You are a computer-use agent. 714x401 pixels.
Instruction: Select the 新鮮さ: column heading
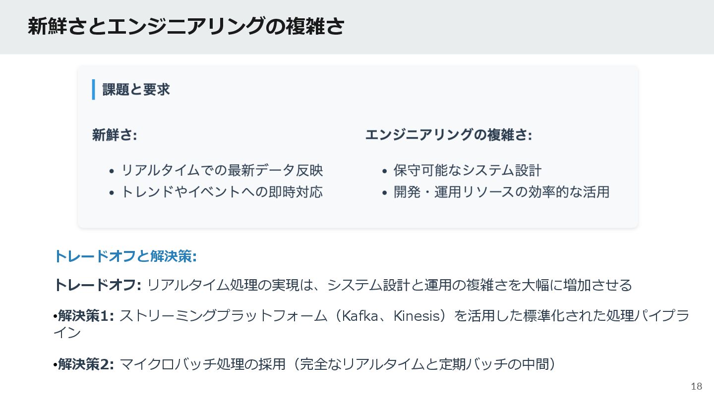(x=115, y=135)
